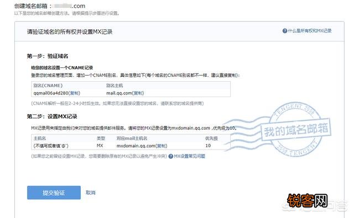The image size is (354, 218).
Task: Copy mail.qq.com alias host via 复制
Action: point(138,93)
